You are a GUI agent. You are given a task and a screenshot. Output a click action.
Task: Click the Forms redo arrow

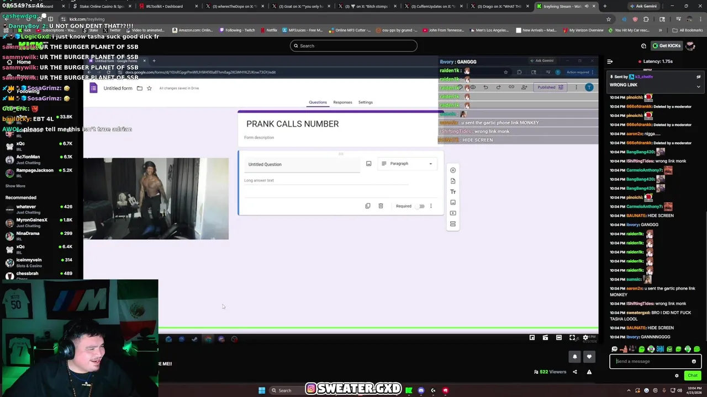pos(498,87)
